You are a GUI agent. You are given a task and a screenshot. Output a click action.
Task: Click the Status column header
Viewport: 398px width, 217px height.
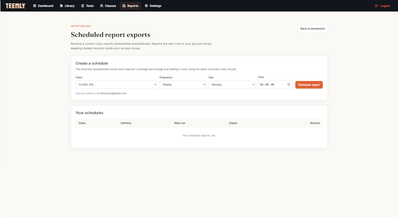[233, 123]
